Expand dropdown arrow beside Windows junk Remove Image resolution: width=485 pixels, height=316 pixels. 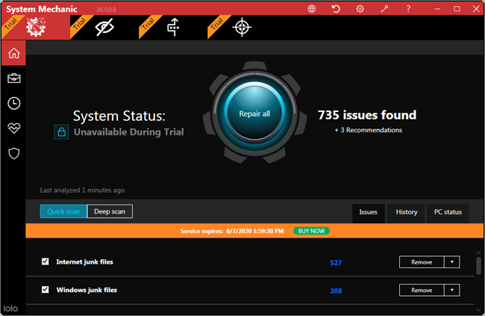pos(452,291)
